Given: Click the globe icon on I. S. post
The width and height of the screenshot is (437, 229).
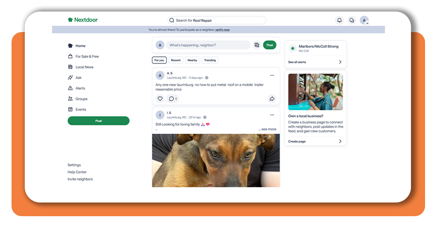Looking at the screenshot, I should click(x=205, y=117).
